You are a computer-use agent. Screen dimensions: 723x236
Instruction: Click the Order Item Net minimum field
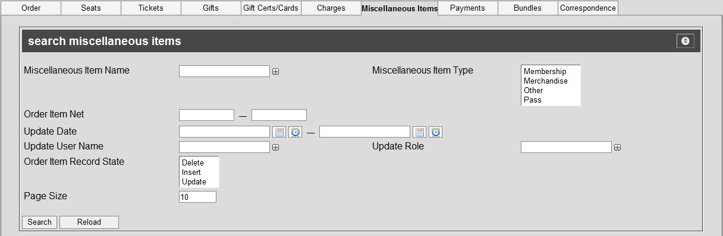206,115
